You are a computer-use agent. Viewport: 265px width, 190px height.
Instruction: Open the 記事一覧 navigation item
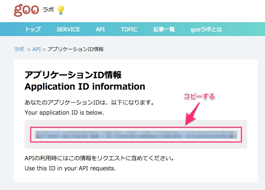(x=164, y=29)
